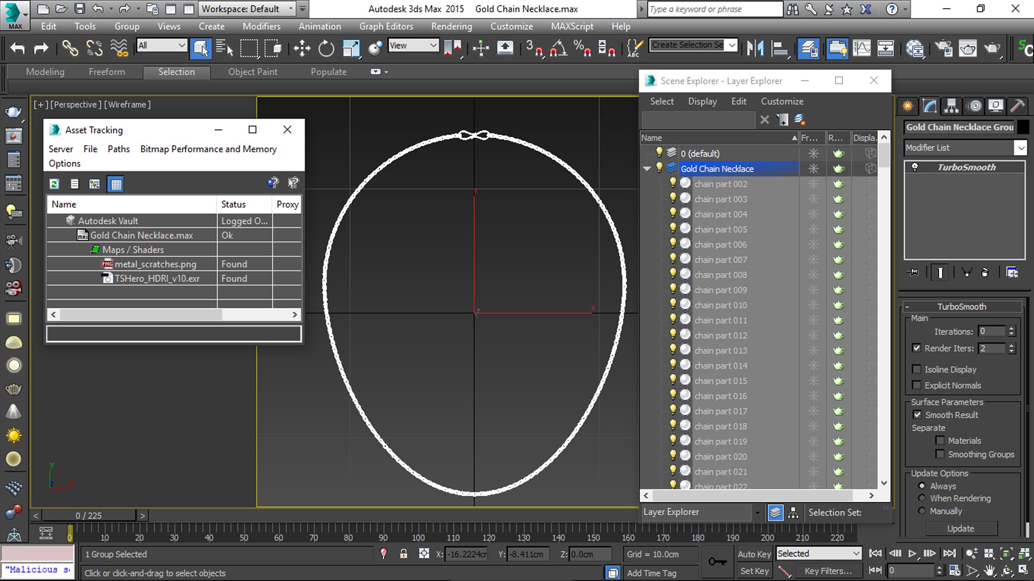The width and height of the screenshot is (1034, 581).
Task: Refresh the Asset Tracking list
Action: [54, 184]
